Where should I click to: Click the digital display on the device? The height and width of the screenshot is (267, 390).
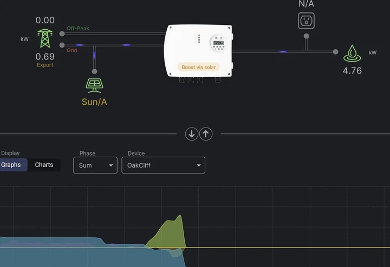[x=218, y=42]
